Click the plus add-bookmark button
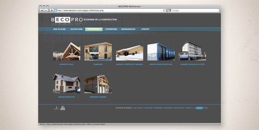Screen dimensions: 259x130 [x=52, y=10]
